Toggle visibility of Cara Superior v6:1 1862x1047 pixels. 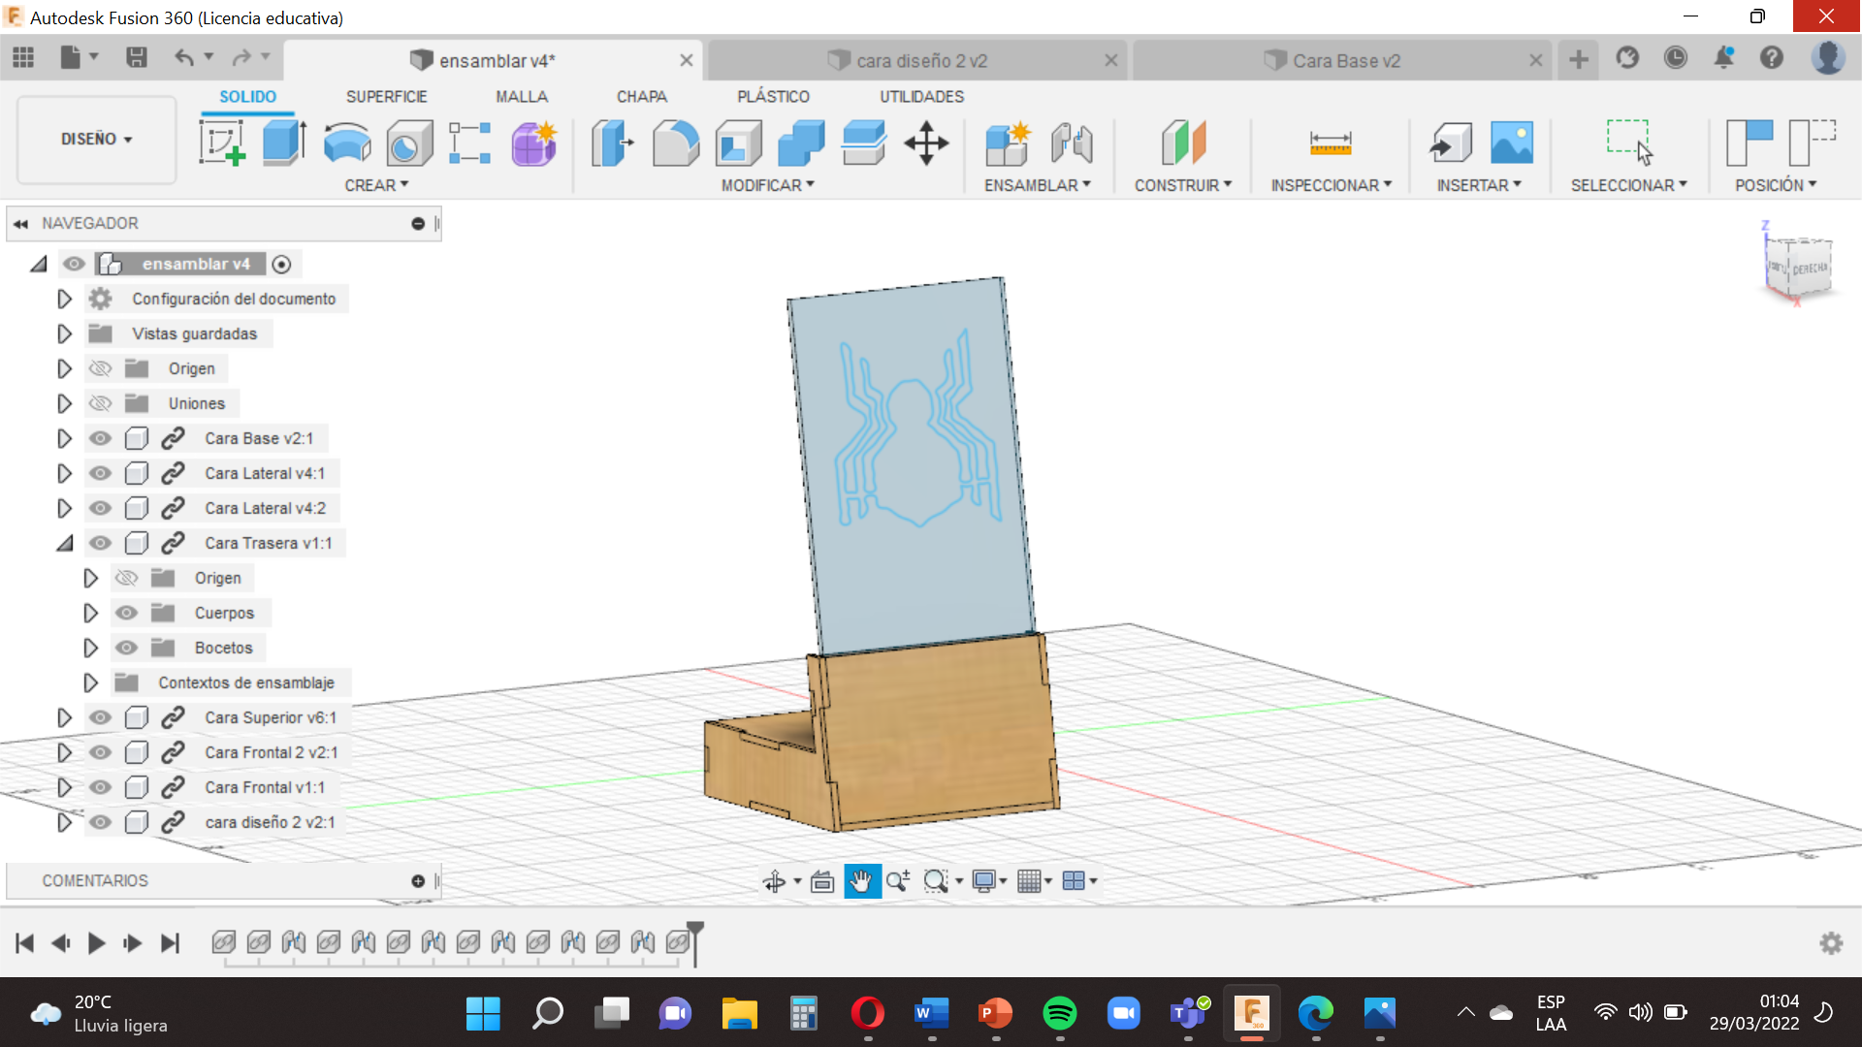click(100, 717)
